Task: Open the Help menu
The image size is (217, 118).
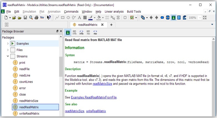Action: pos(98,12)
